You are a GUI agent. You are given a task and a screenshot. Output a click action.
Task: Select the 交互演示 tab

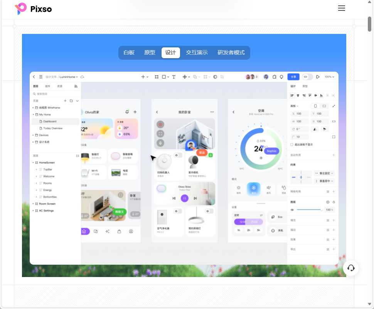(x=197, y=53)
